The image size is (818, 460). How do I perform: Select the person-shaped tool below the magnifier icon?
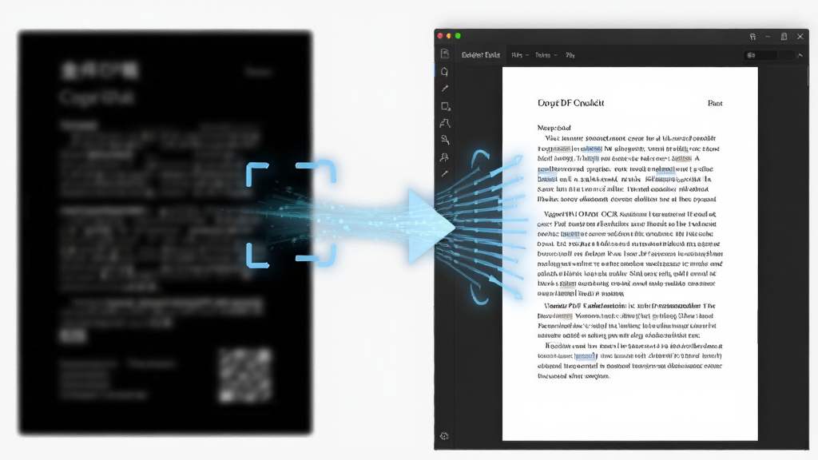coord(444,157)
